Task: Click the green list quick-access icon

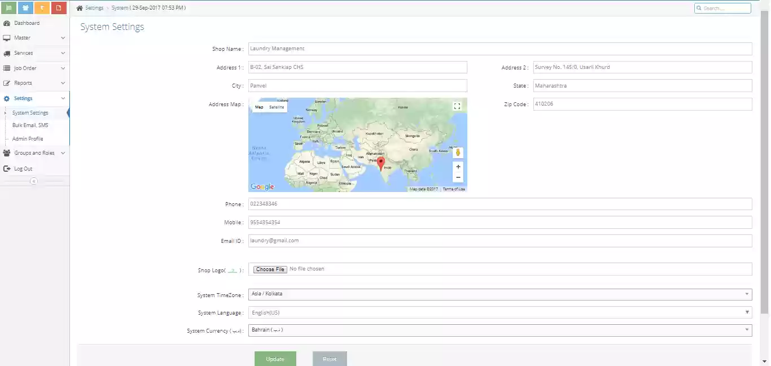Action: pos(8,8)
